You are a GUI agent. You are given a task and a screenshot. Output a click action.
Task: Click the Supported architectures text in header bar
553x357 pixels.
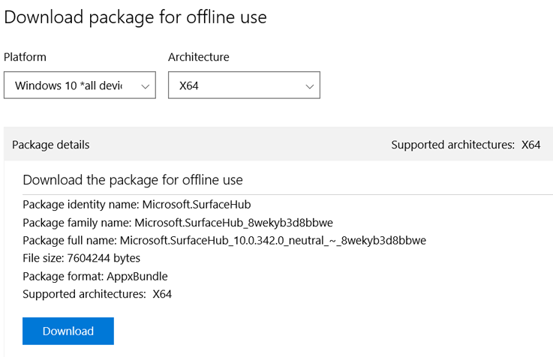click(452, 145)
